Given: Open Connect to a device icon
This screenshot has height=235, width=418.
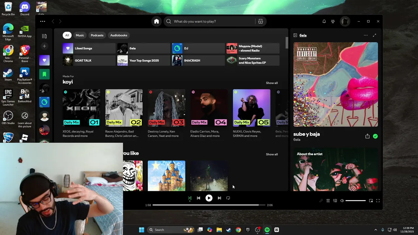Looking at the screenshot, I should click(x=335, y=201).
